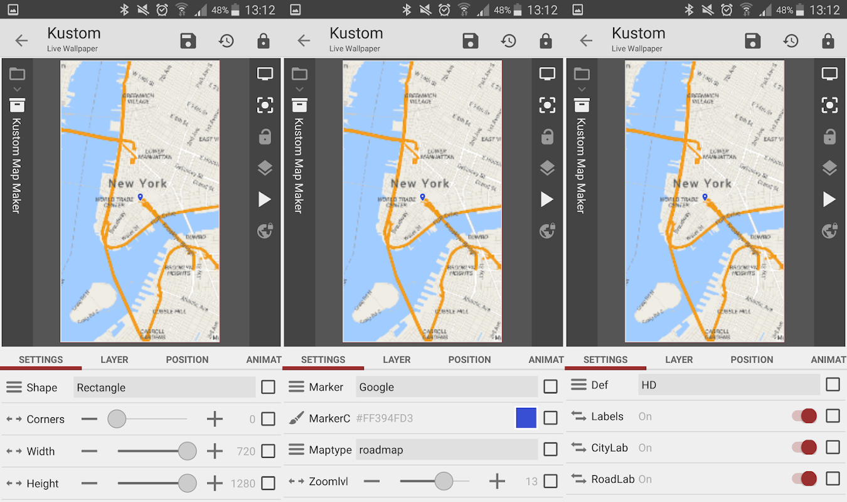The width and height of the screenshot is (847, 502).
Task: Open the blue MarkerC color swatch
Action: click(x=526, y=418)
